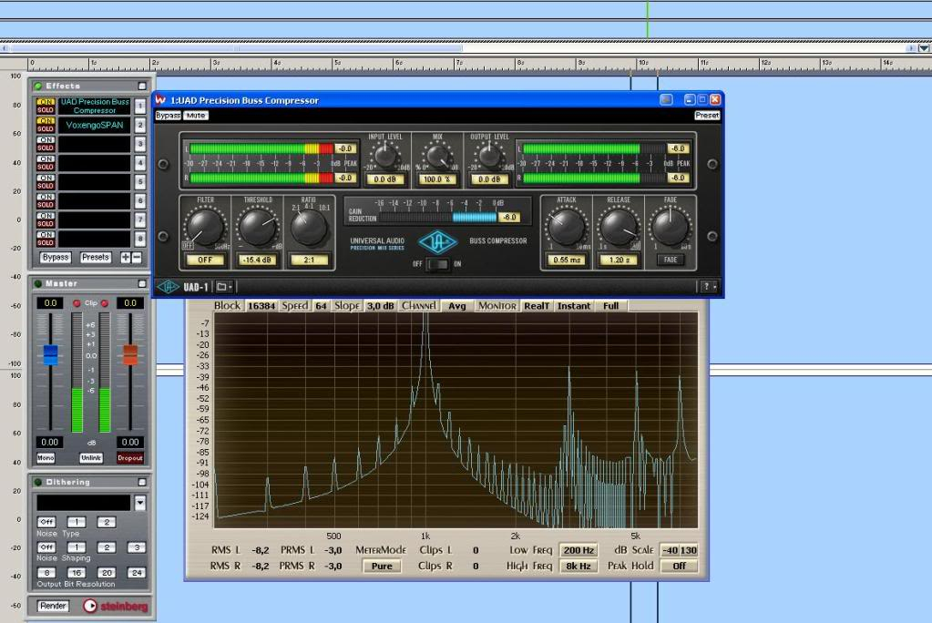This screenshot has height=623, width=932.
Task: Click the Render button
Action: click(53, 606)
